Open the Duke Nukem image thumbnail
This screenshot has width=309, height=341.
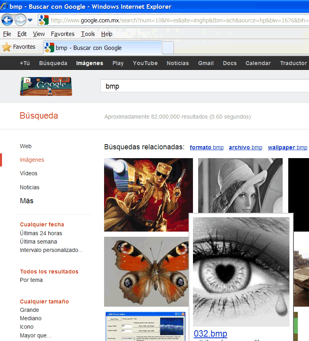[x=148, y=195]
